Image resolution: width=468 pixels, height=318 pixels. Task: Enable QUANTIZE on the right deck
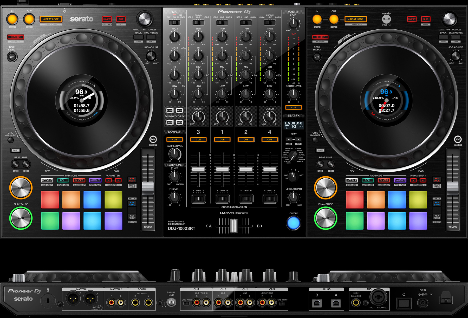click(x=412, y=19)
